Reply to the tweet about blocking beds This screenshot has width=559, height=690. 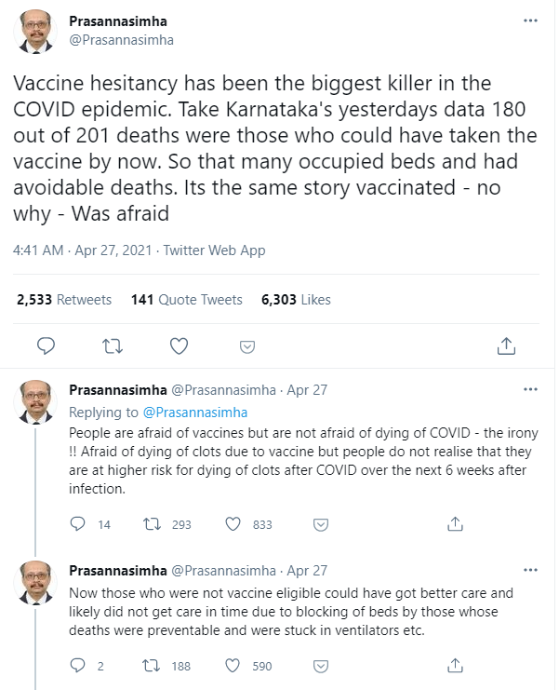tap(79, 666)
